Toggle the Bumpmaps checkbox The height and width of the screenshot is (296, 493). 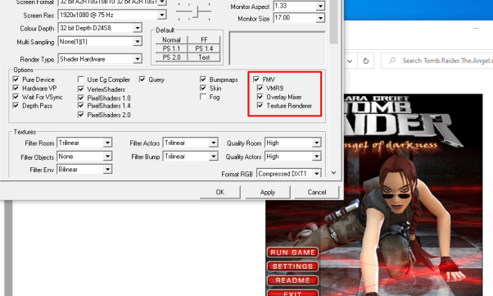[203, 80]
